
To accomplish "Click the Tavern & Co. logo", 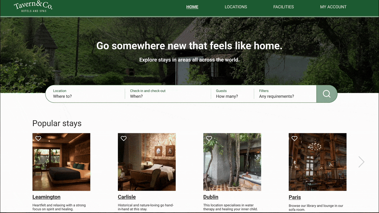I will 33,6.
